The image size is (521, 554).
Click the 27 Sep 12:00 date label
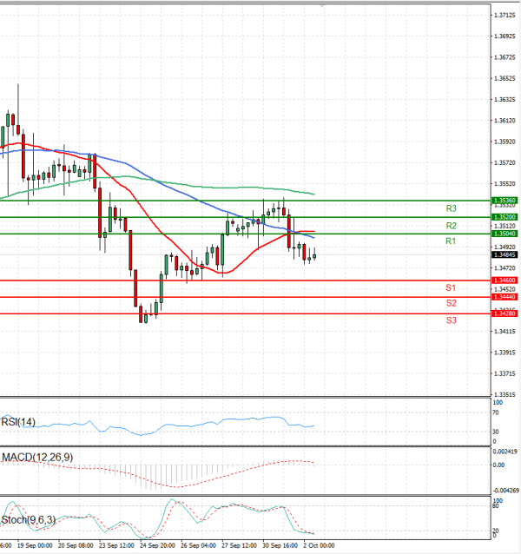pyautogui.click(x=239, y=545)
